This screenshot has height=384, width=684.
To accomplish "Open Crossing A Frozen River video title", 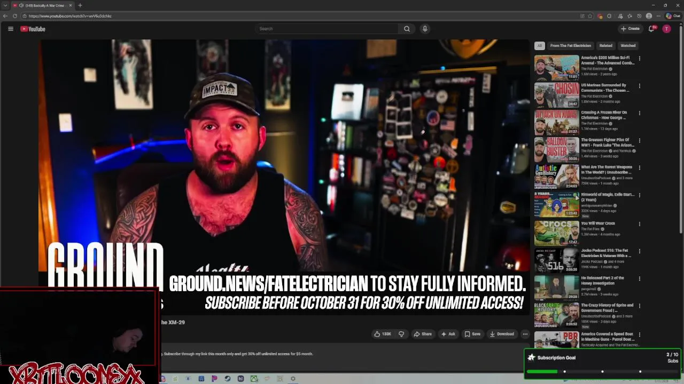I will [604, 115].
